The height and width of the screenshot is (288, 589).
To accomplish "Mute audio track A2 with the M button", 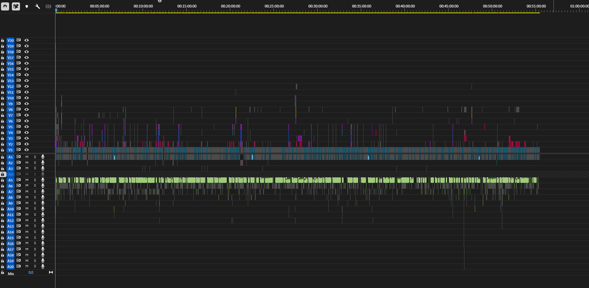I will (x=27, y=163).
